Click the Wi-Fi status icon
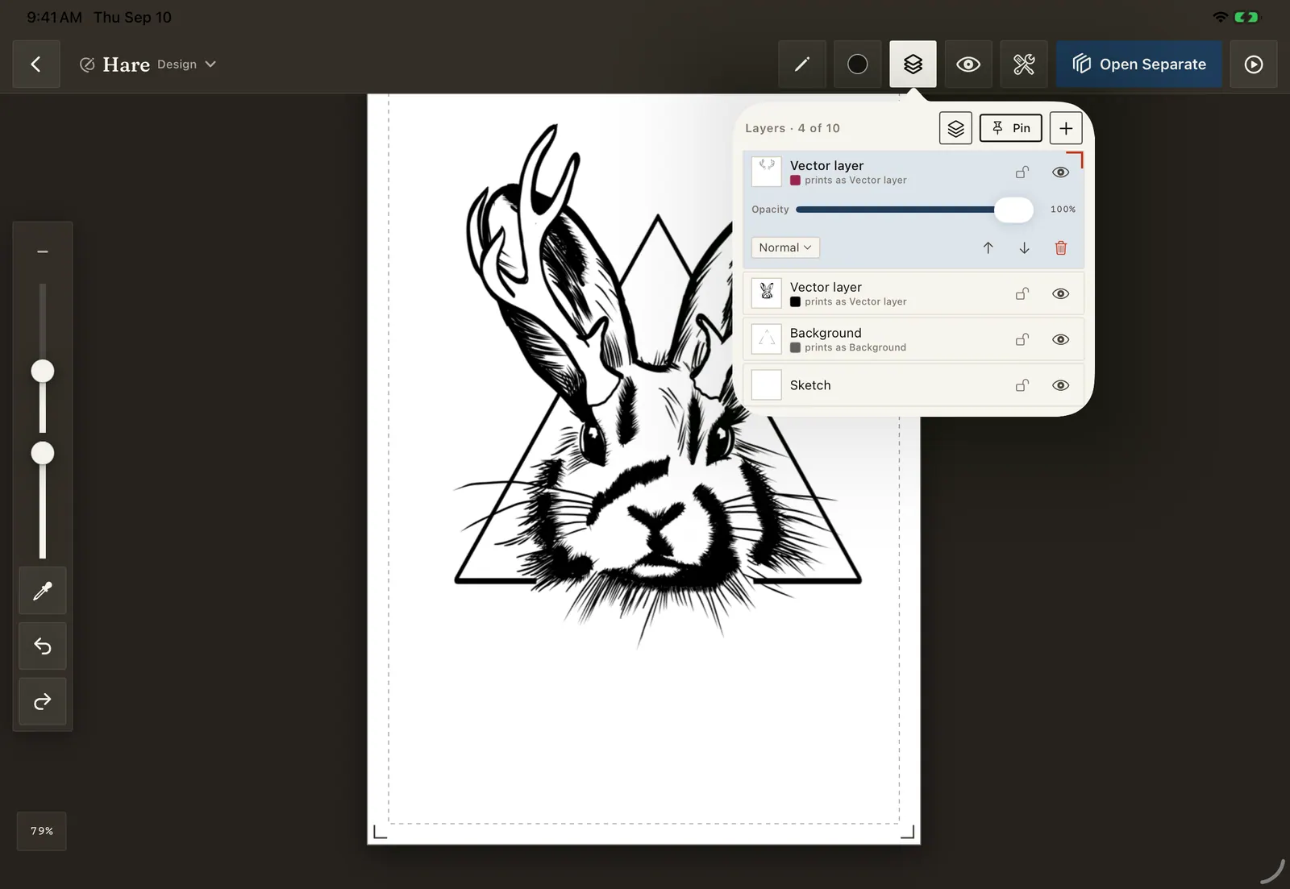The height and width of the screenshot is (889, 1290). click(1221, 17)
